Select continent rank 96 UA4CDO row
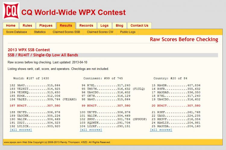Viewport: 226px width, 150px height. (106, 92)
